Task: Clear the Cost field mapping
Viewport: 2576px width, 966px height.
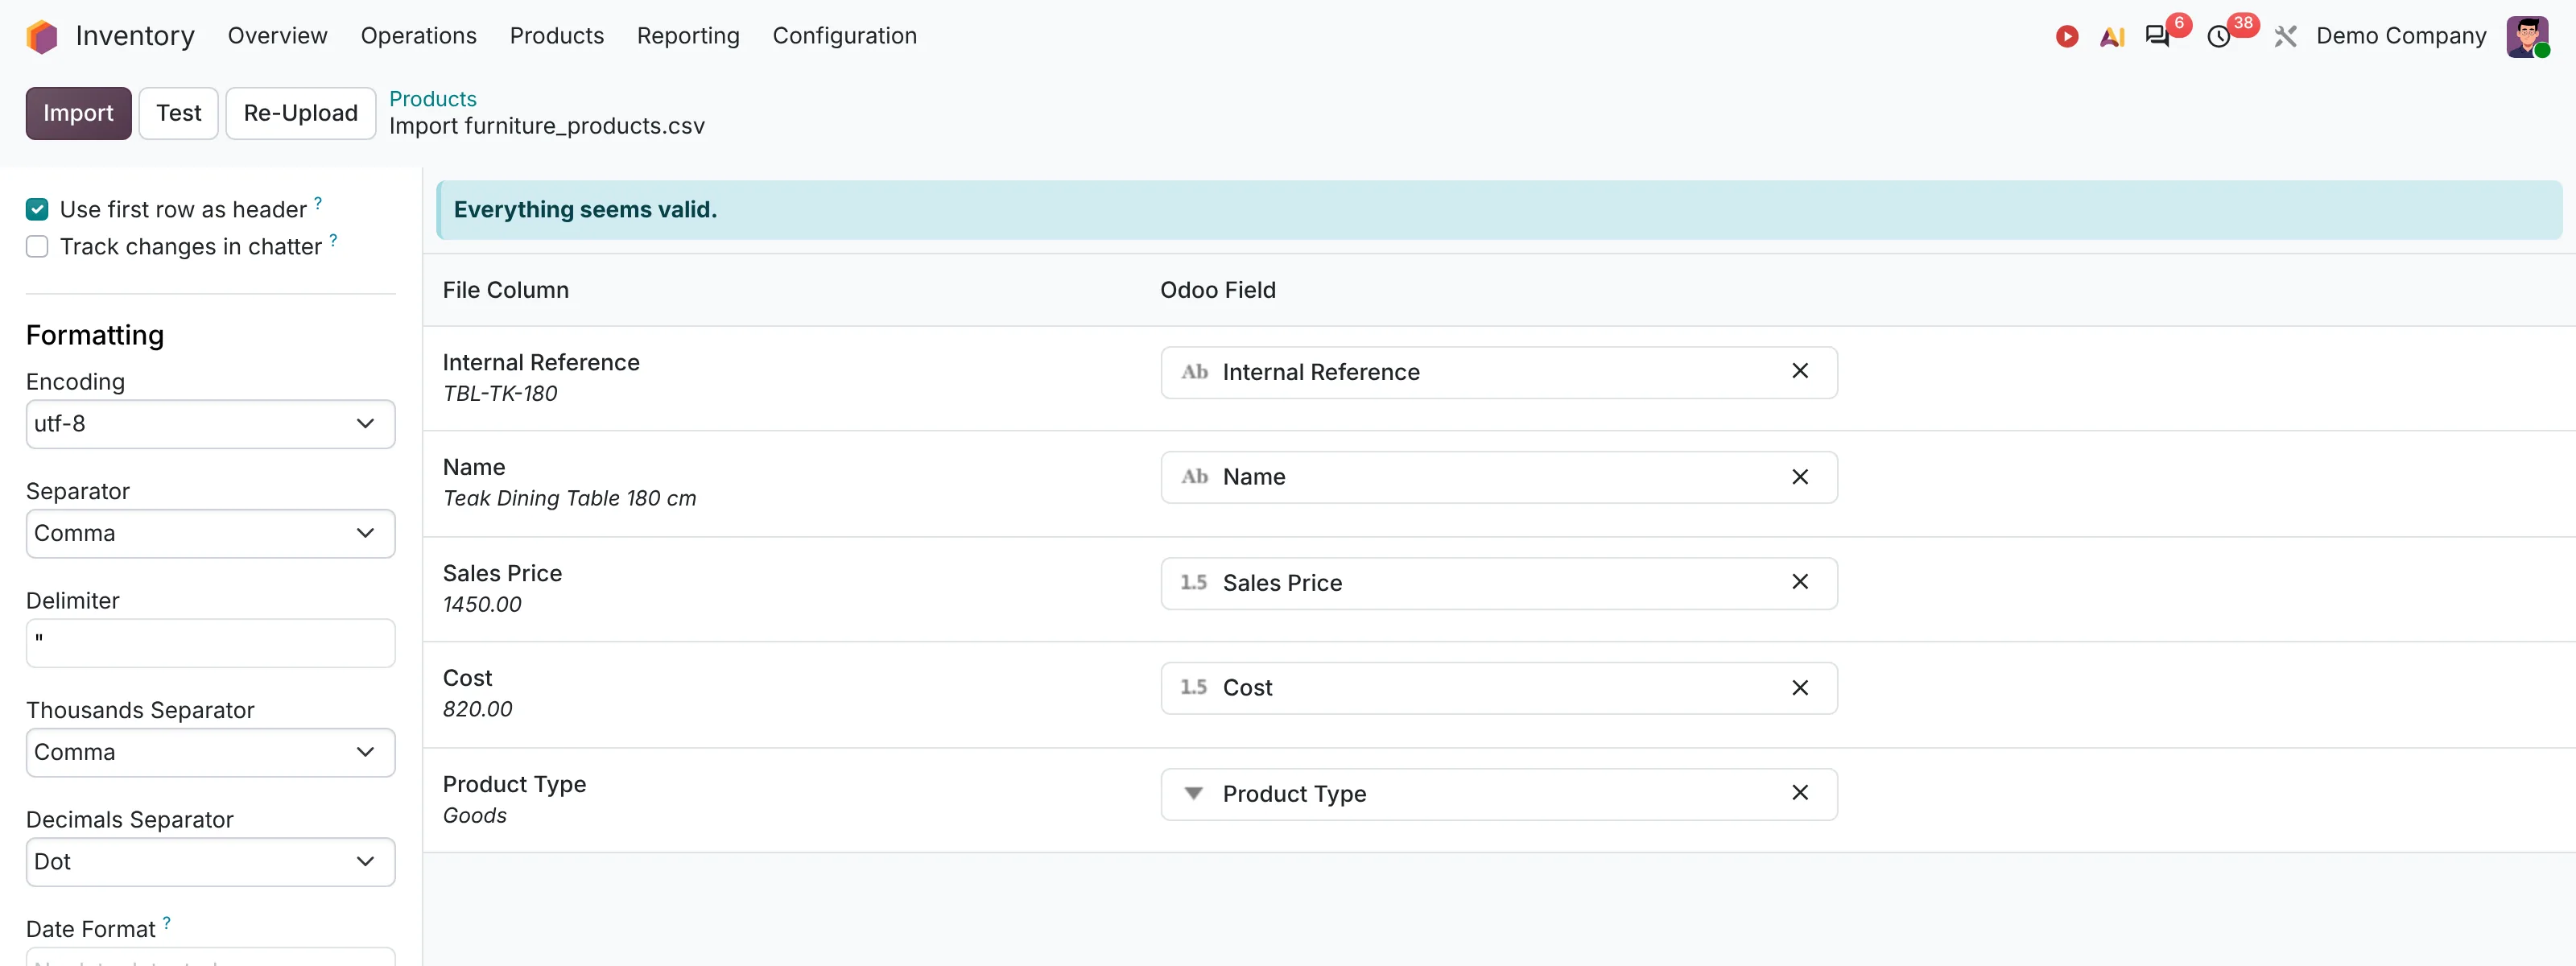Action: coord(1799,688)
